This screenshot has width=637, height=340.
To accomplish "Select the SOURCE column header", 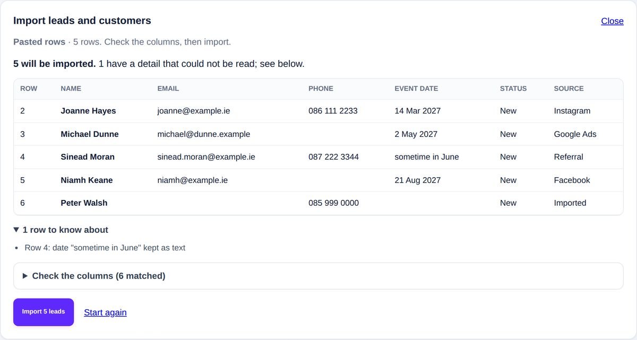I will click(x=569, y=89).
